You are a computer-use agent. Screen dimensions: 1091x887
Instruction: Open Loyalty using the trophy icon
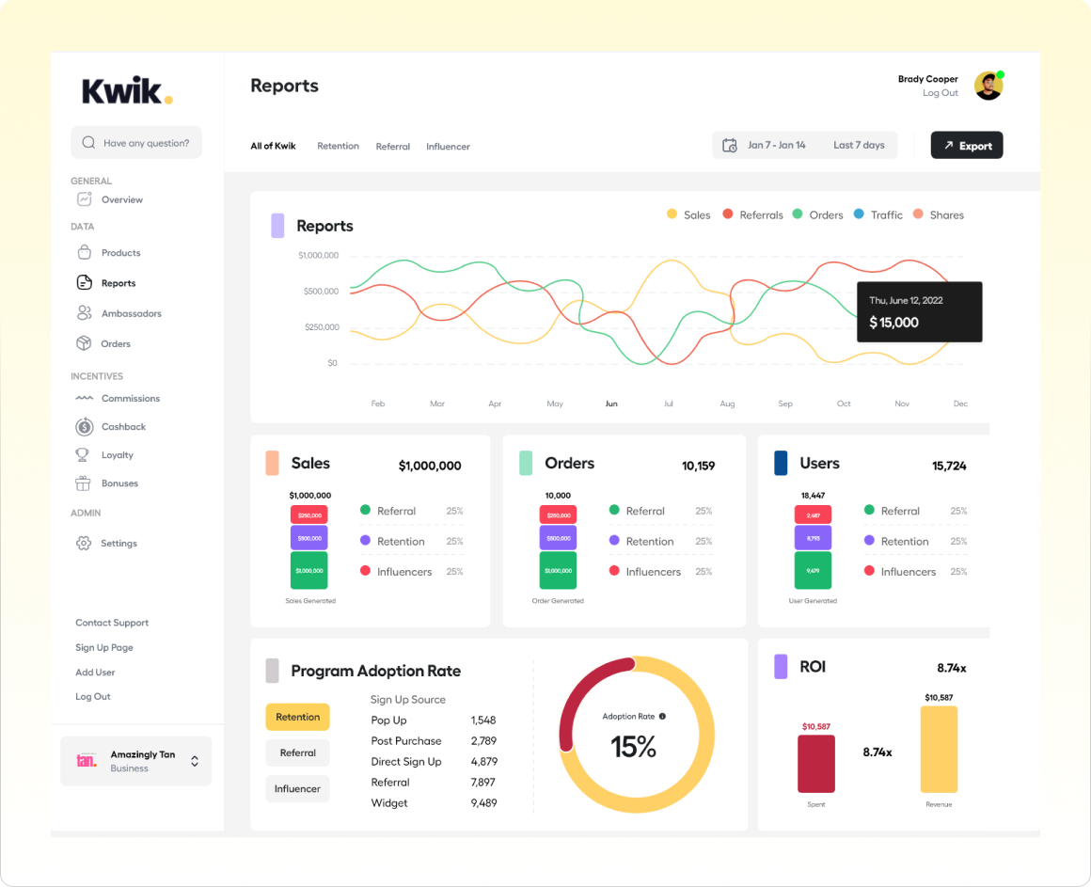[x=83, y=455]
